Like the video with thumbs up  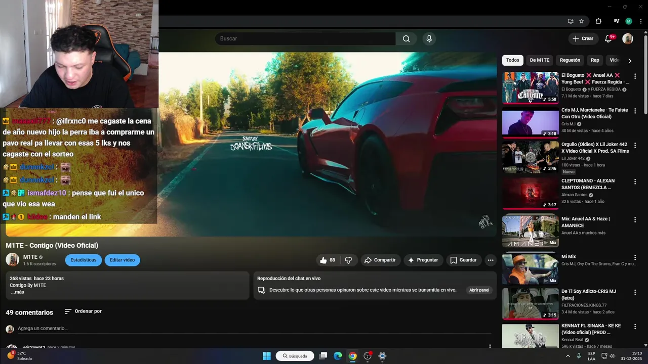point(328,260)
